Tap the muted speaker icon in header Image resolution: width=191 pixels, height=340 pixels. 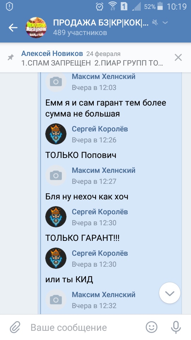pyautogui.click(x=155, y=22)
